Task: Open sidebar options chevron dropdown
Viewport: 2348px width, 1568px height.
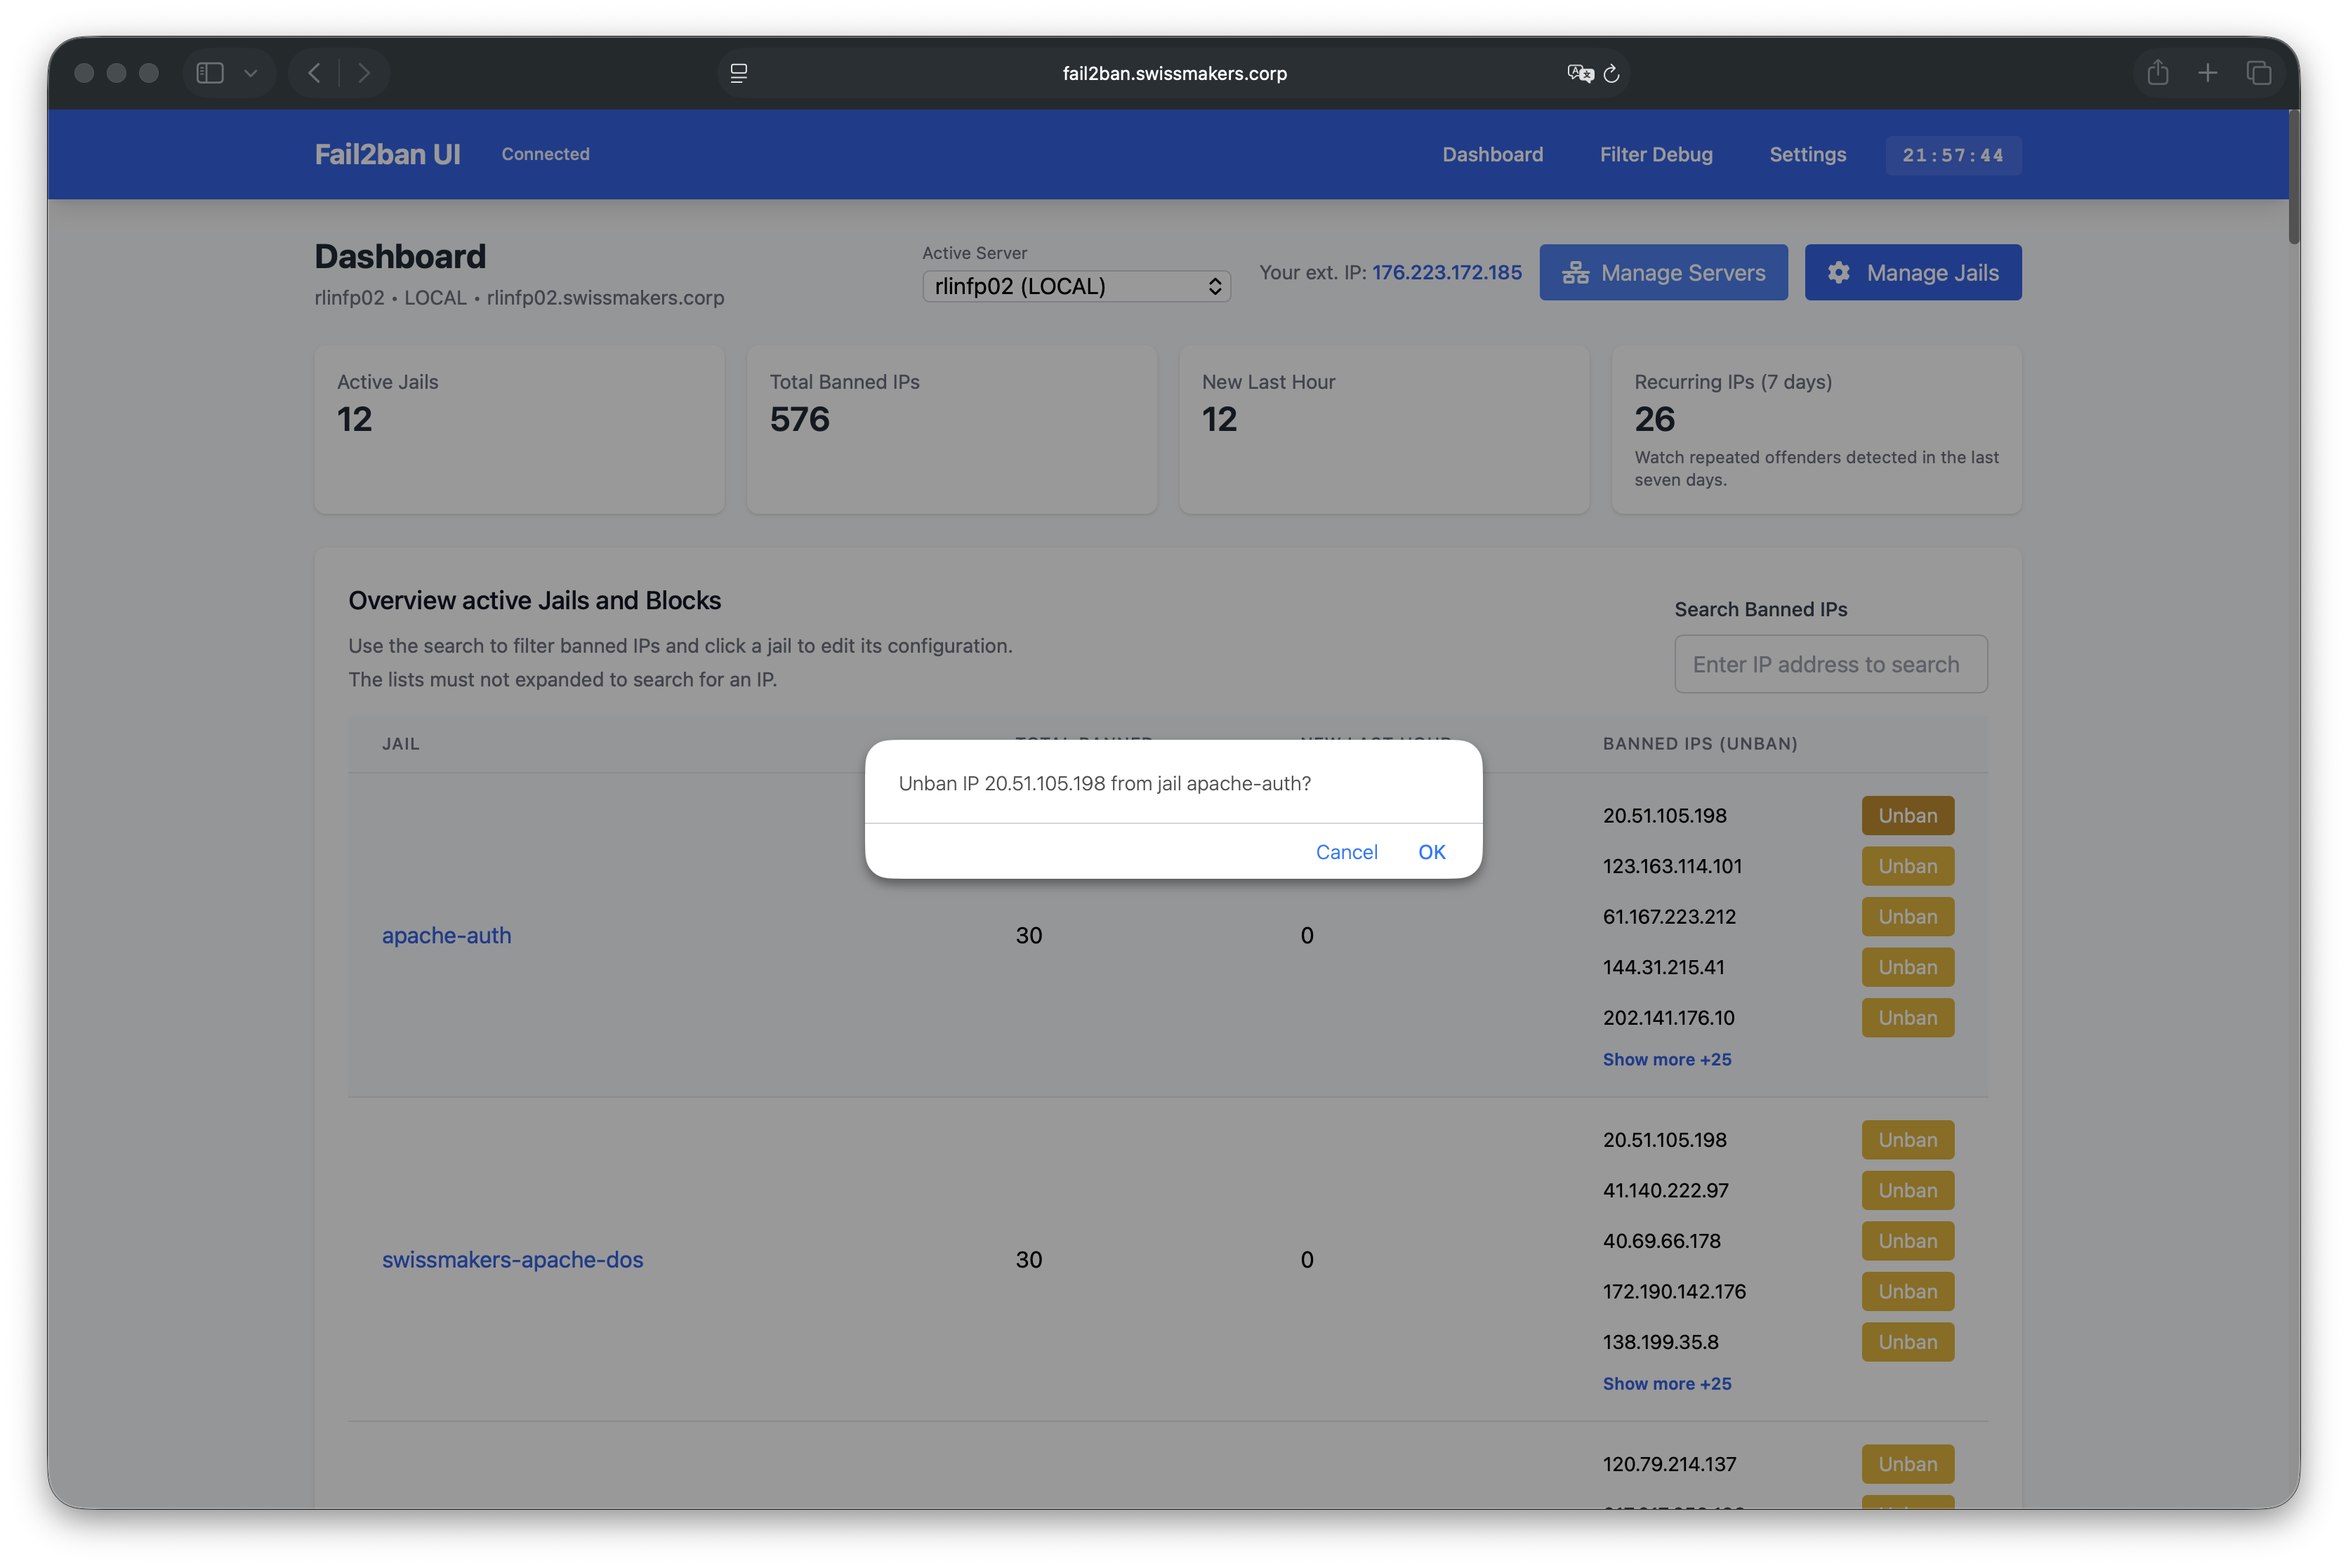Action: coord(251,73)
